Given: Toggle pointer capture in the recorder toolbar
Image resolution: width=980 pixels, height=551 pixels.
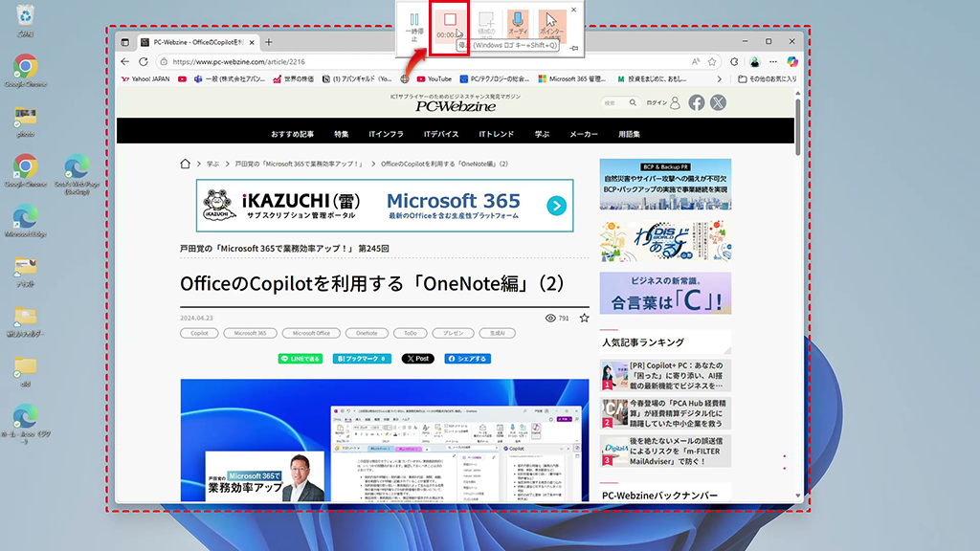Looking at the screenshot, I should pos(551,26).
